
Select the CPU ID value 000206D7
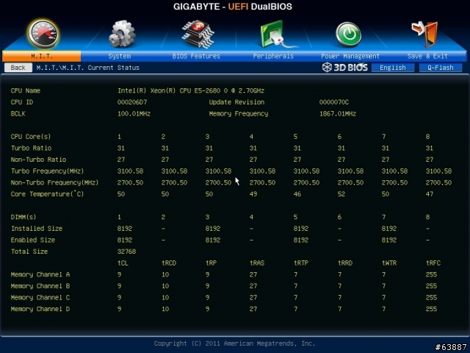coord(132,102)
